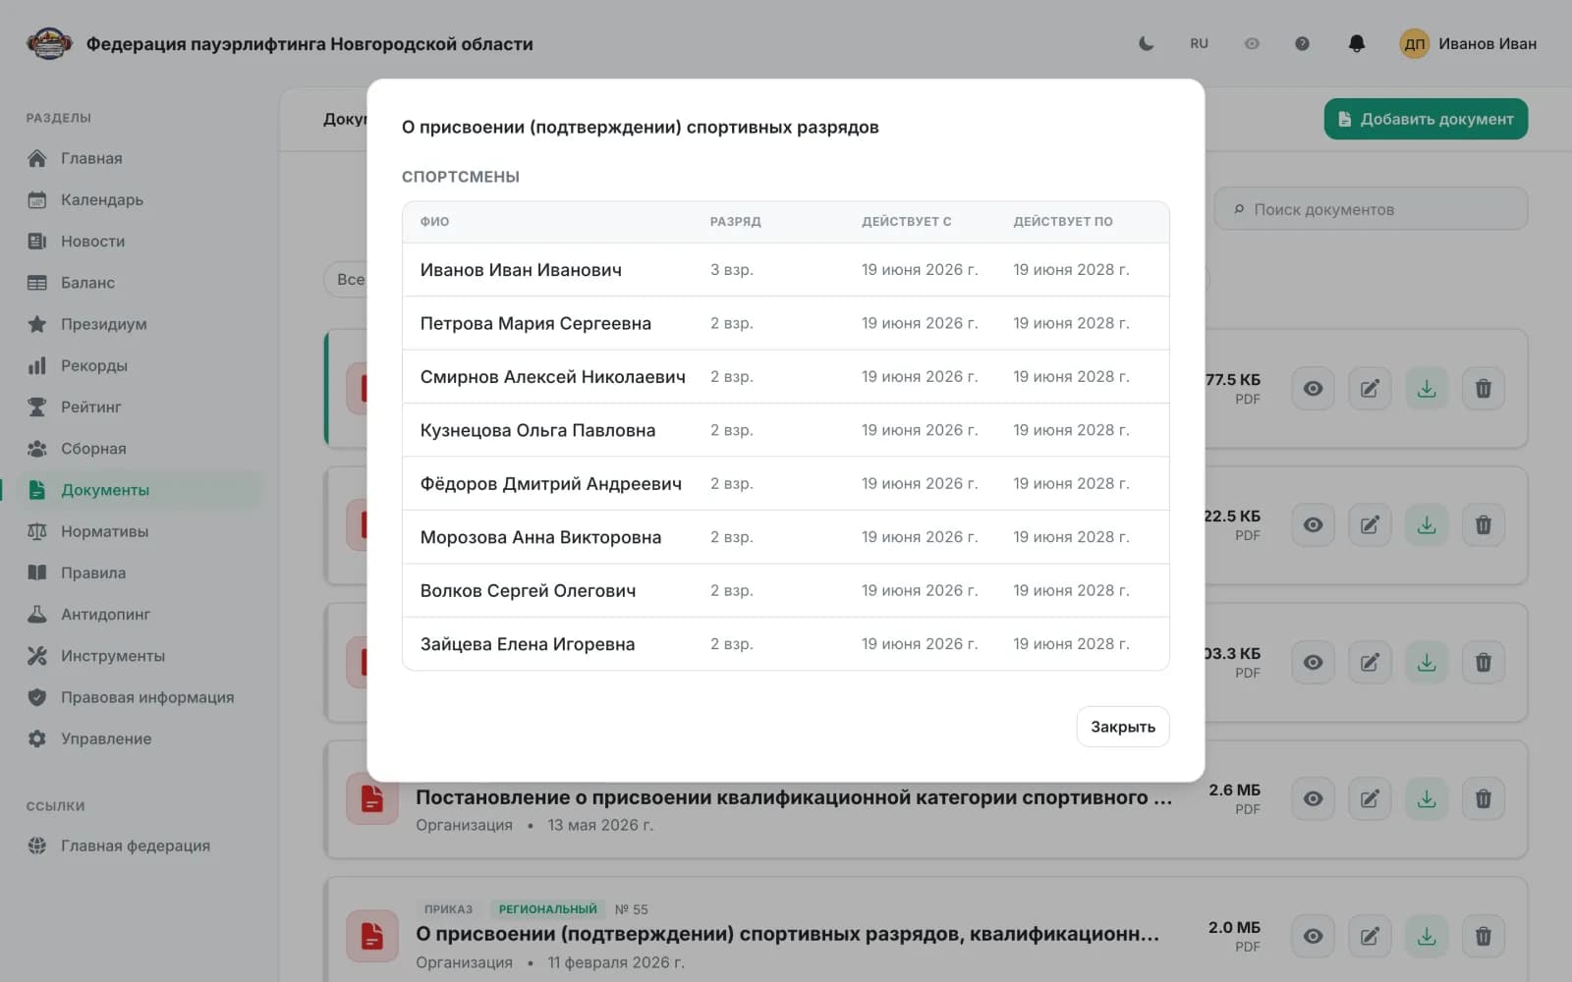The height and width of the screenshot is (982, 1572).
Task: Click PDF icon of Постановление document
Action: [x=371, y=799]
